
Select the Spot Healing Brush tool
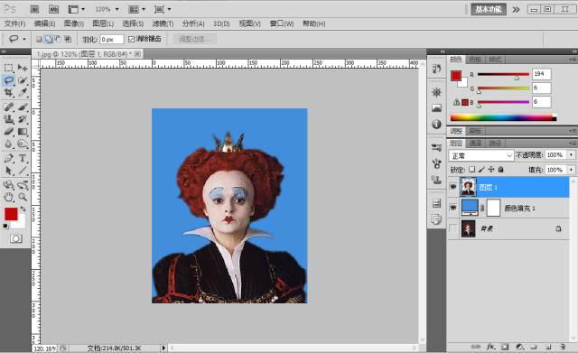pyautogui.click(x=8, y=107)
